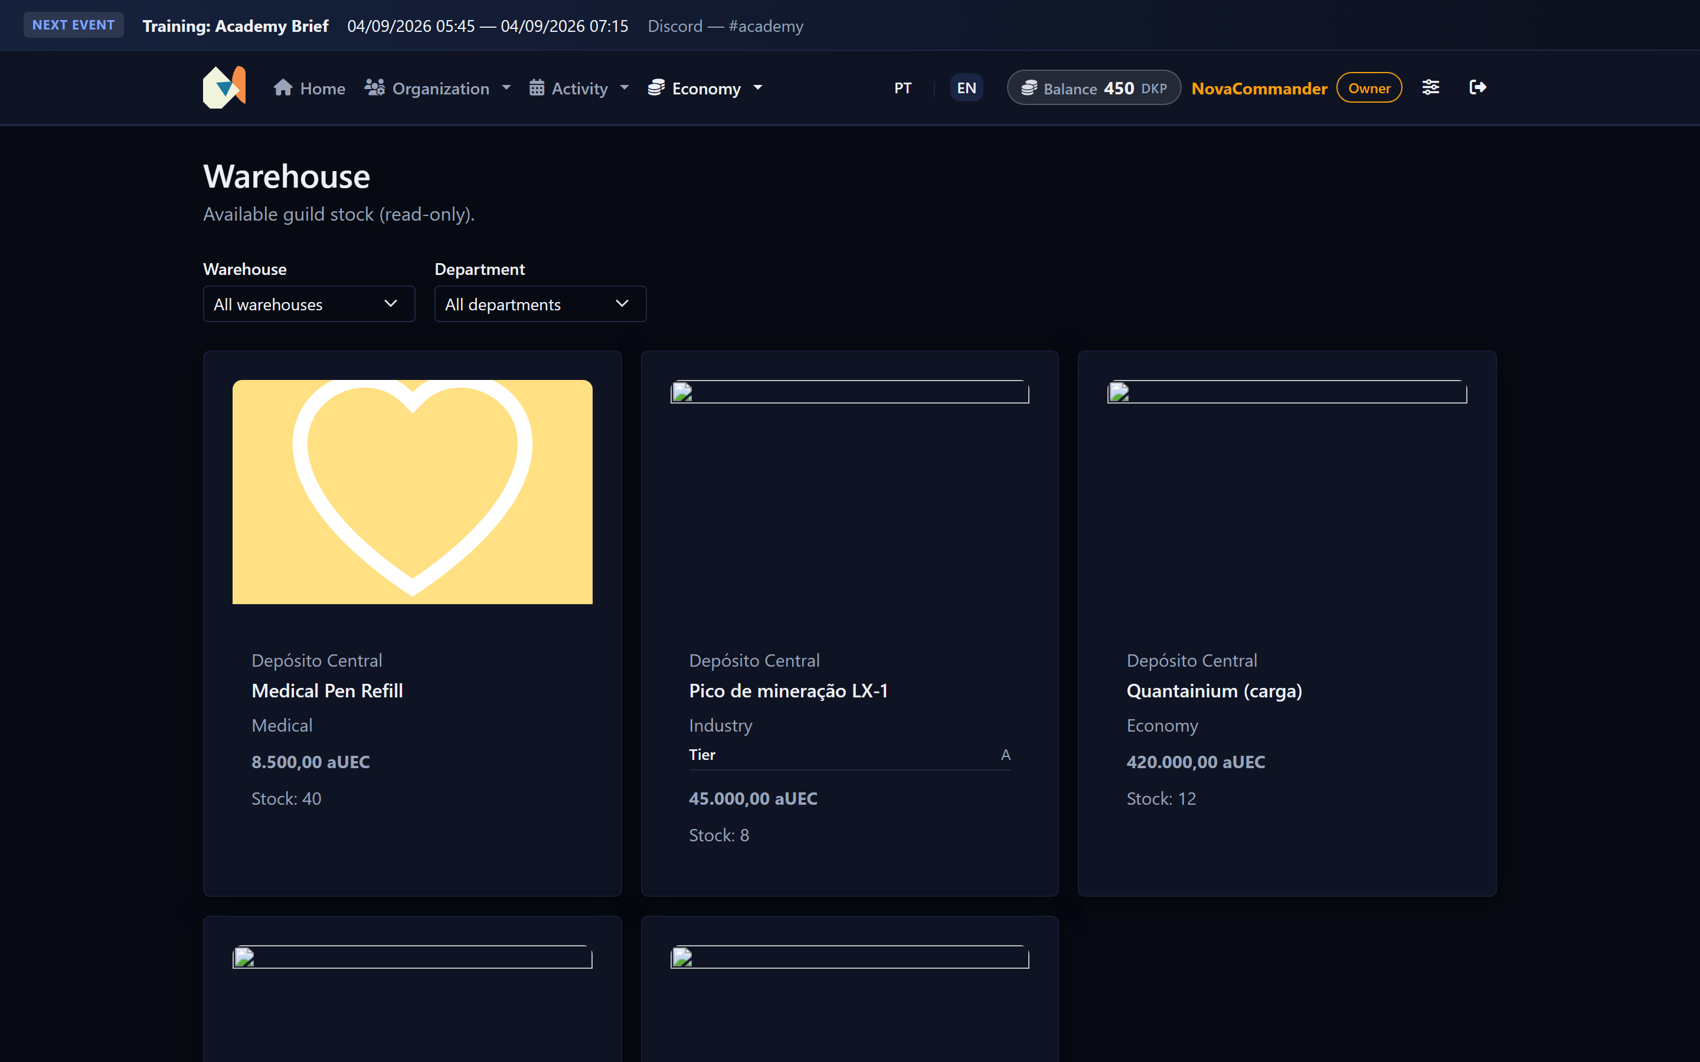Viewport: 1700px width, 1062px height.
Task: Click the logout icon
Action: tap(1477, 87)
